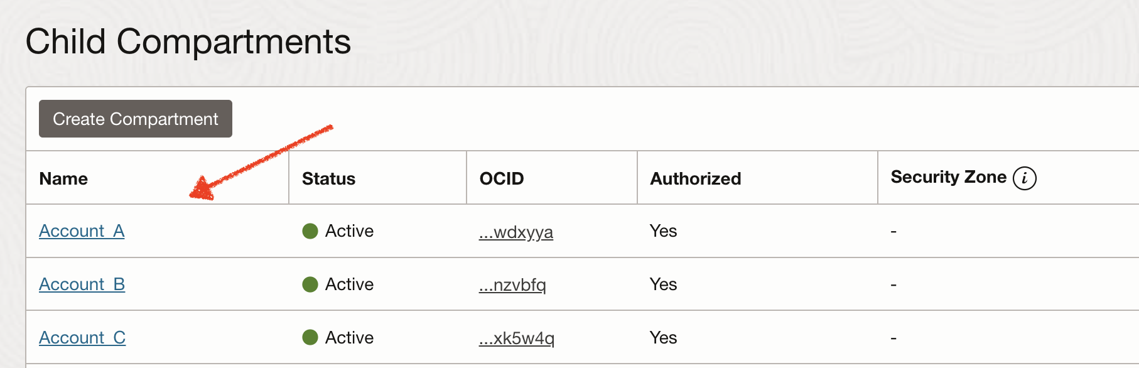Click Account_C Security Zone dash cell
Screen dimensions: 1139x368
click(x=893, y=338)
